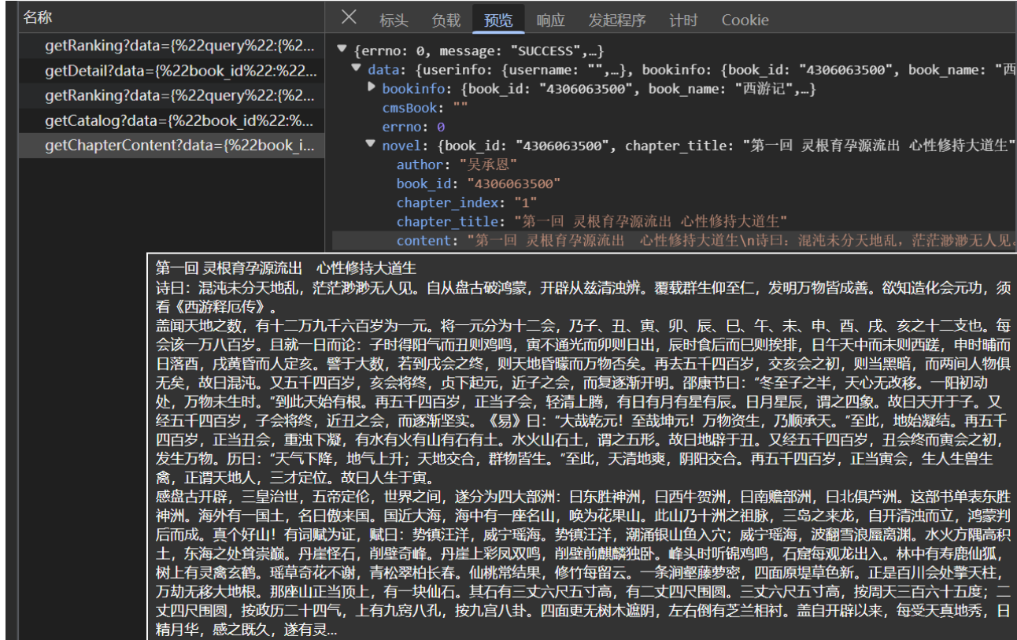The width and height of the screenshot is (1017, 640).
Task: Click the content property row
Action: [675, 240]
